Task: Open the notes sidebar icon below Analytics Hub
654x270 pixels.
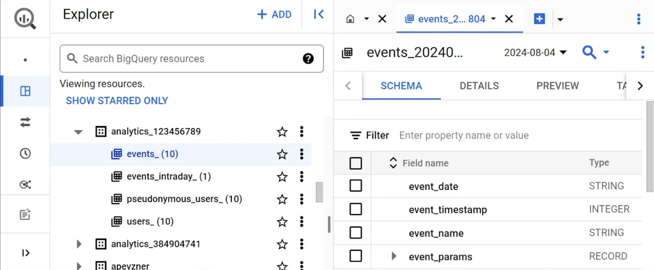Action: 25,215
